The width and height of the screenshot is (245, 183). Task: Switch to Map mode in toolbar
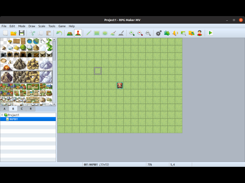tap(70, 33)
